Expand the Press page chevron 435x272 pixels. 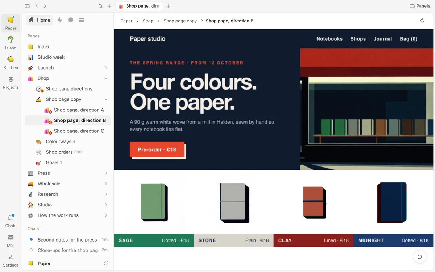coord(106,173)
